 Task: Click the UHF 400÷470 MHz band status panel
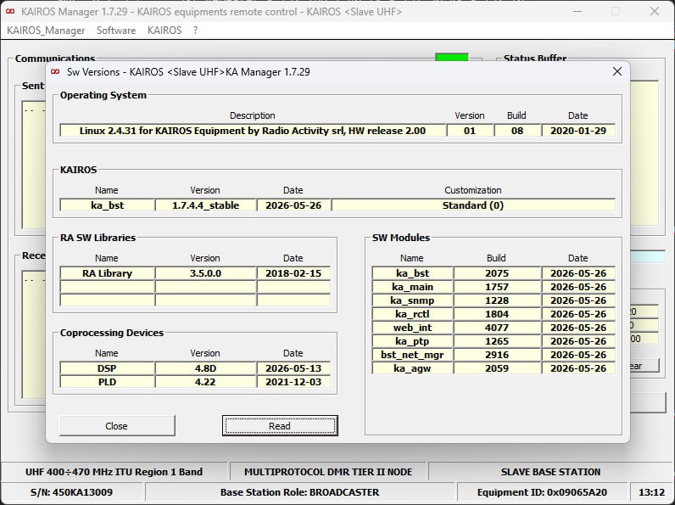click(114, 472)
